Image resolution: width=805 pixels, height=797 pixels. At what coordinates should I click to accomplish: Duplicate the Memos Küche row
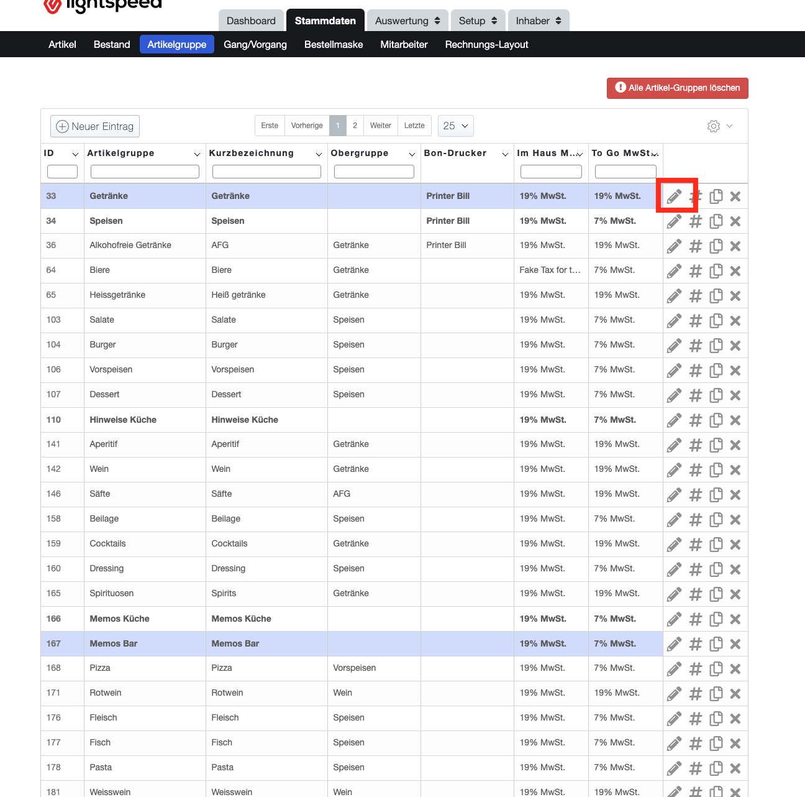click(x=716, y=619)
